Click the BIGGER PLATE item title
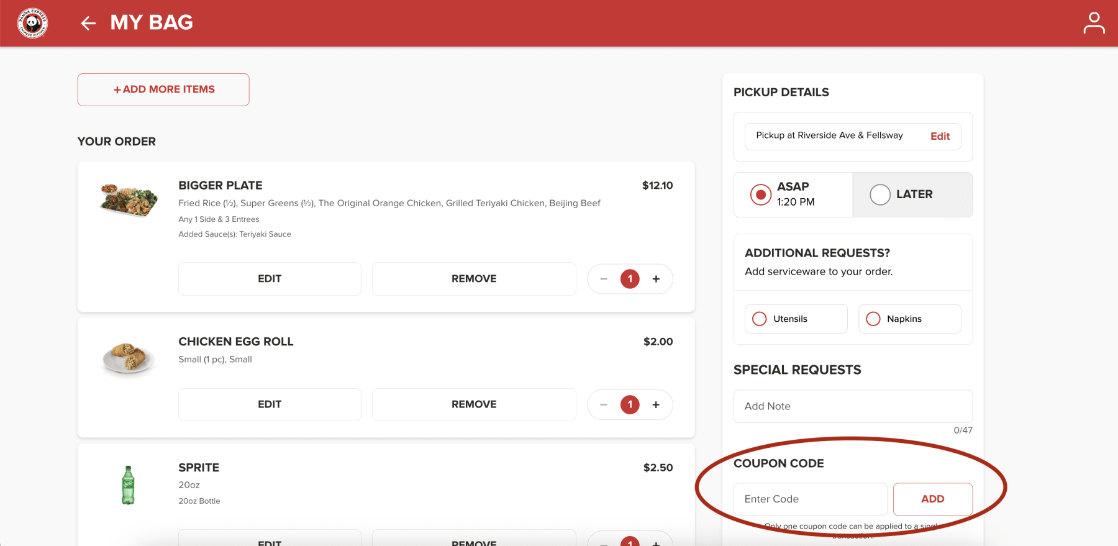 [220, 185]
